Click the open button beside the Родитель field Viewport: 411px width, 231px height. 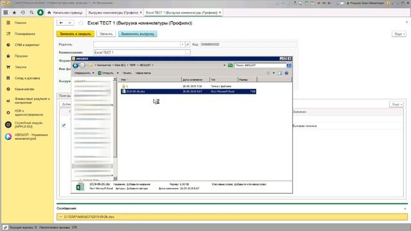coord(188,44)
